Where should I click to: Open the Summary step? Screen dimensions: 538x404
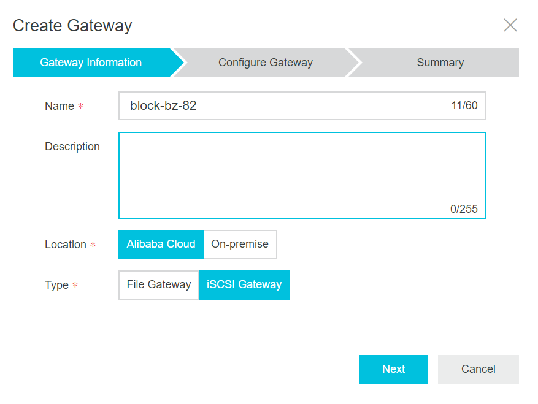click(x=440, y=63)
